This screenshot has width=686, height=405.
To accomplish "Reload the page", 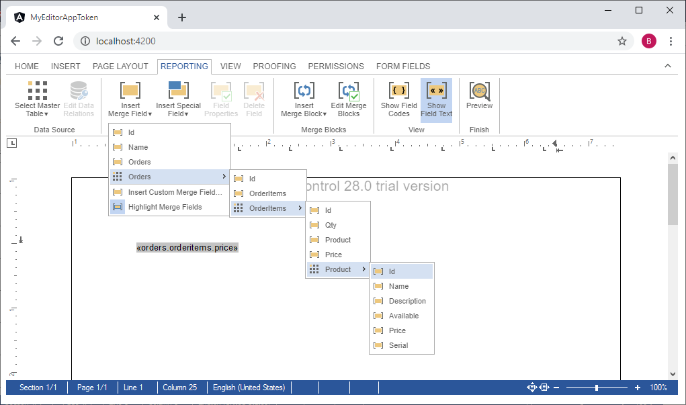I will [x=58, y=41].
